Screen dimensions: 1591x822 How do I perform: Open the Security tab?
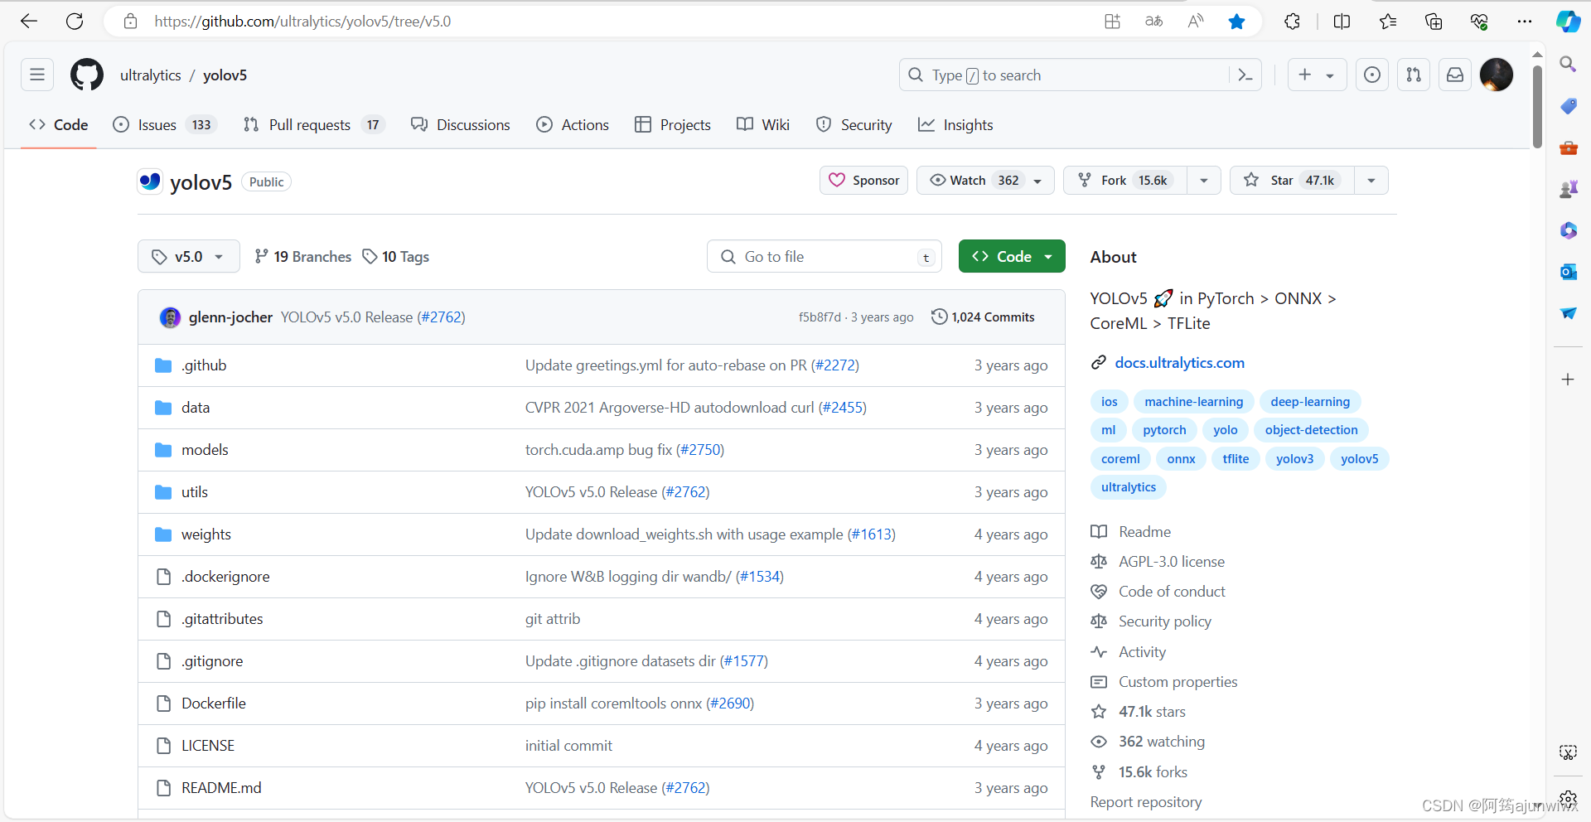(x=854, y=125)
